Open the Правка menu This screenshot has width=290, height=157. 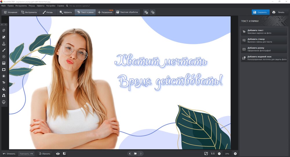click(x=10, y=6)
